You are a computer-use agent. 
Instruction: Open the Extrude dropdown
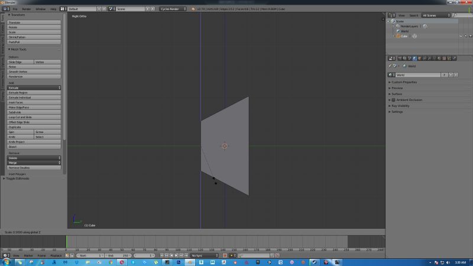(34, 87)
